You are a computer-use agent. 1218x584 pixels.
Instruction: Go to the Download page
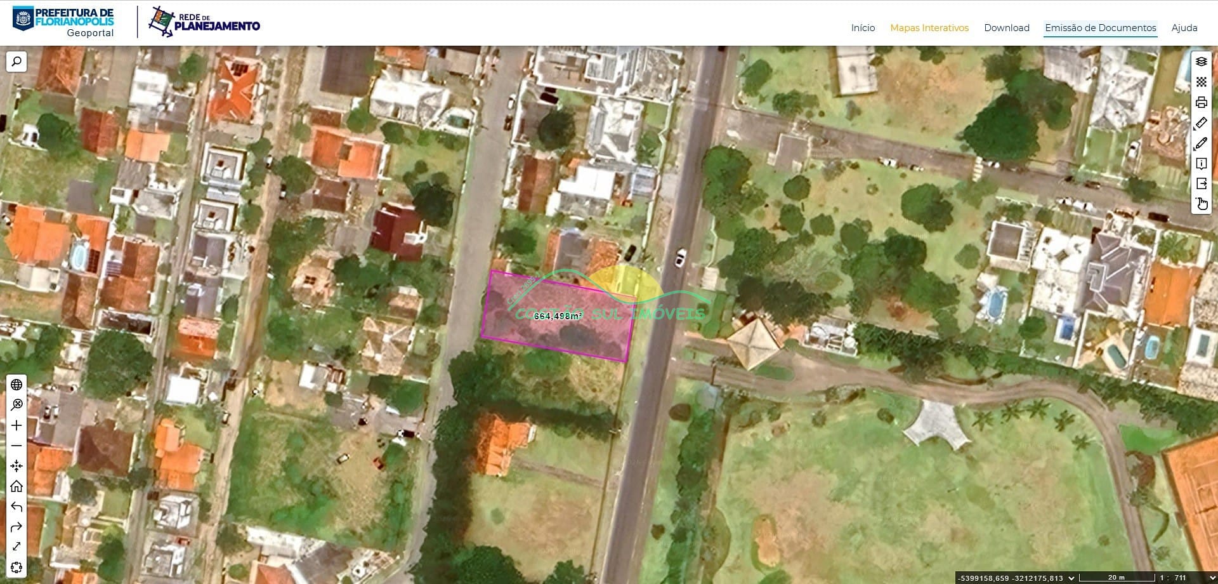[x=1006, y=28]
